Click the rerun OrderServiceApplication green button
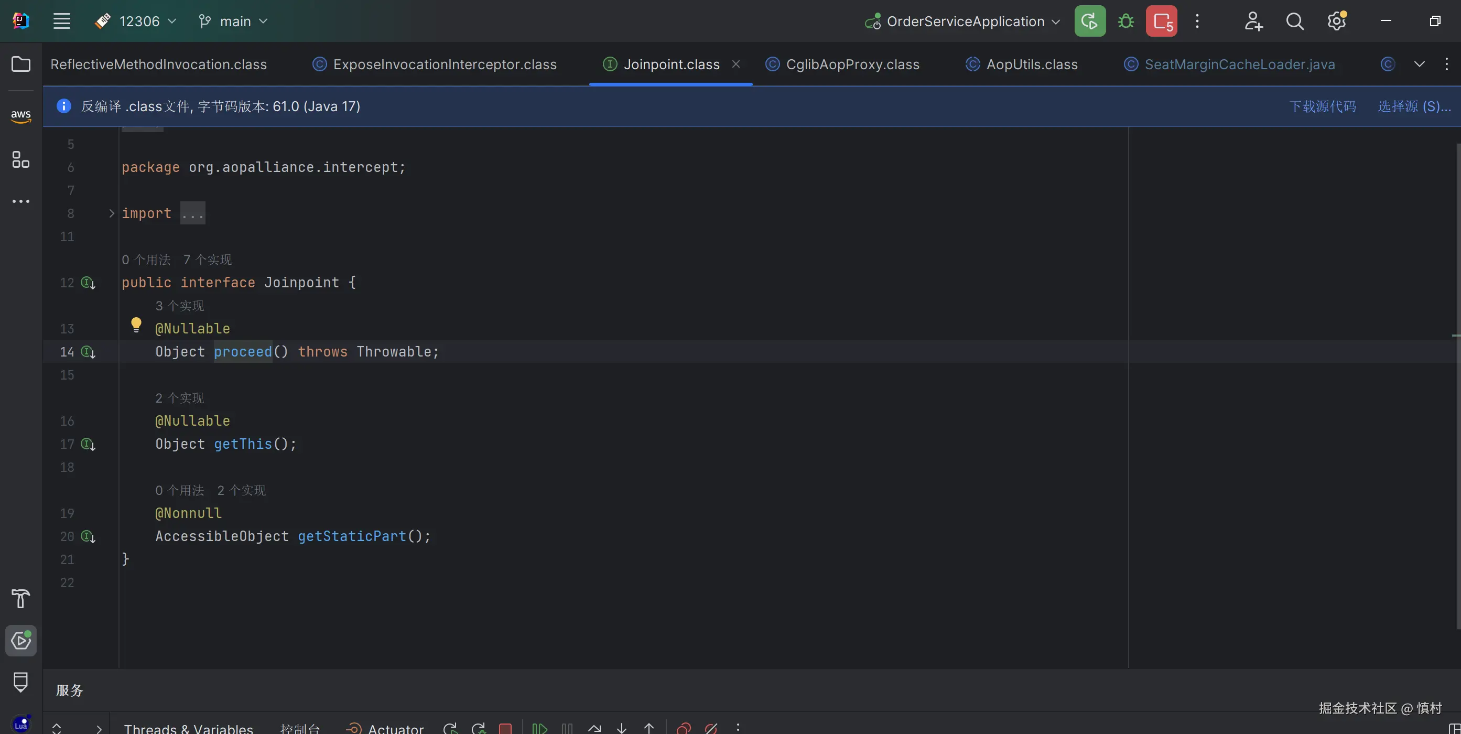 [1089, 21]
